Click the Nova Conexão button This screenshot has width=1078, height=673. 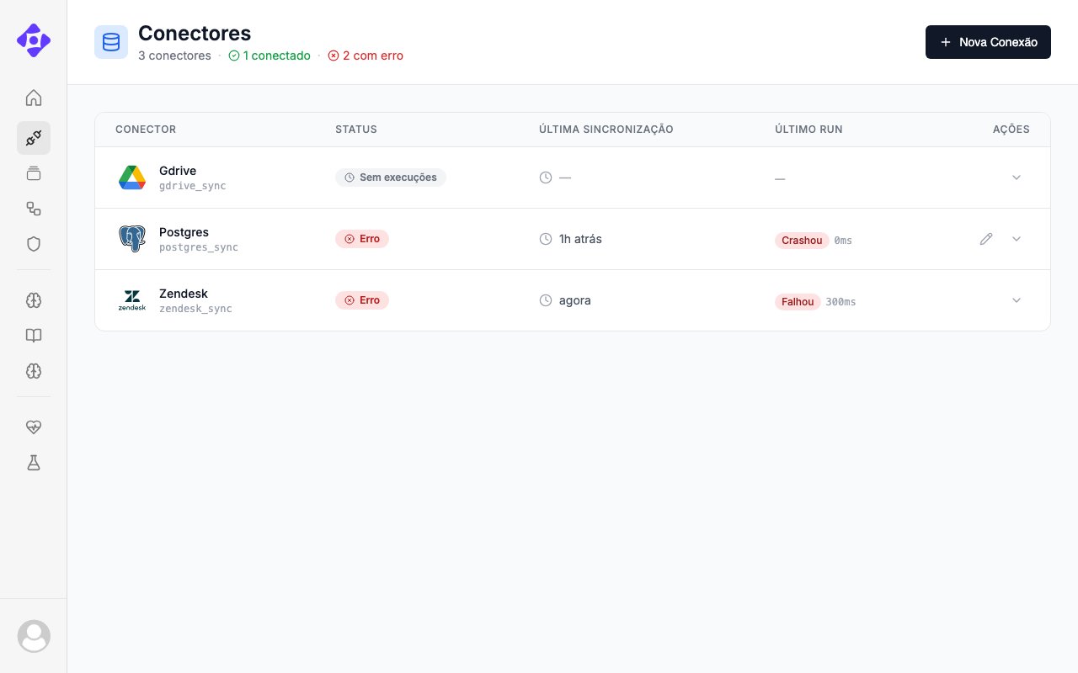click(x=988, y=42)
